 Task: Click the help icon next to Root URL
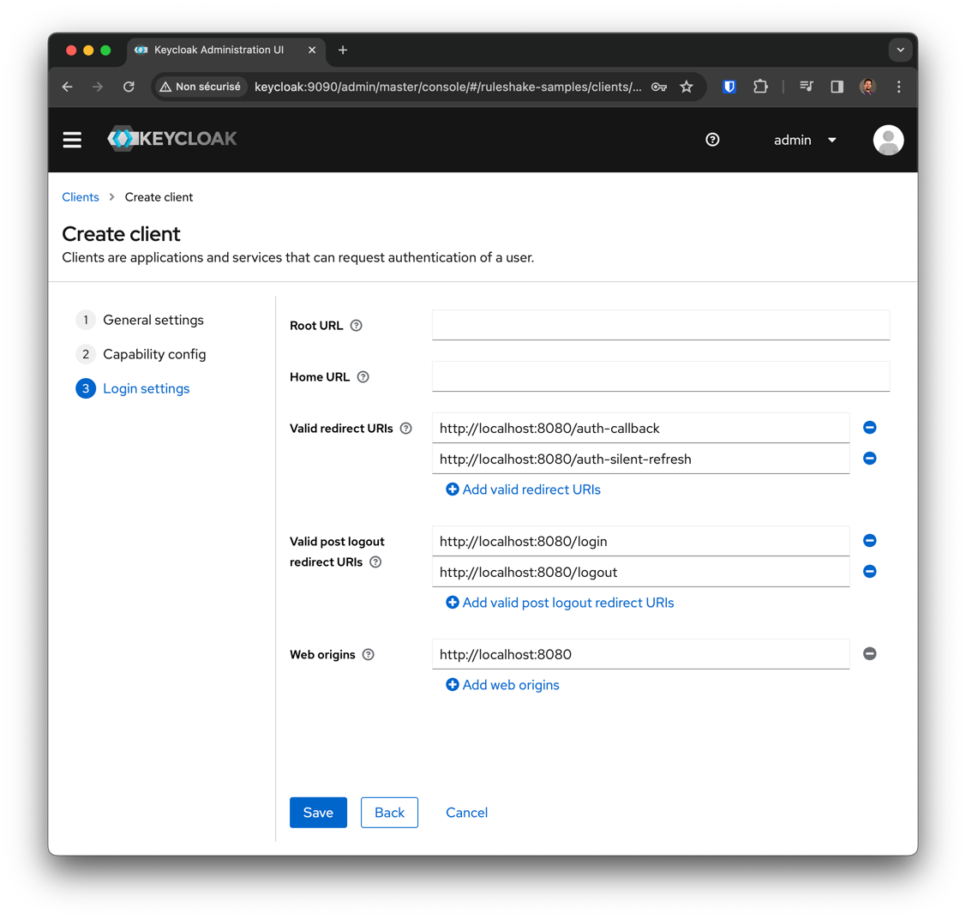coord(356,326)
